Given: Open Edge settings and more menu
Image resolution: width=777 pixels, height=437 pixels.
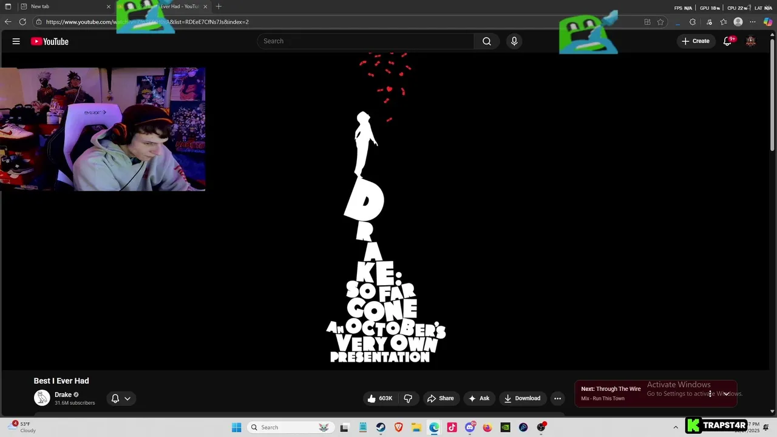Looking at the screenshot, I should [753, 22].
